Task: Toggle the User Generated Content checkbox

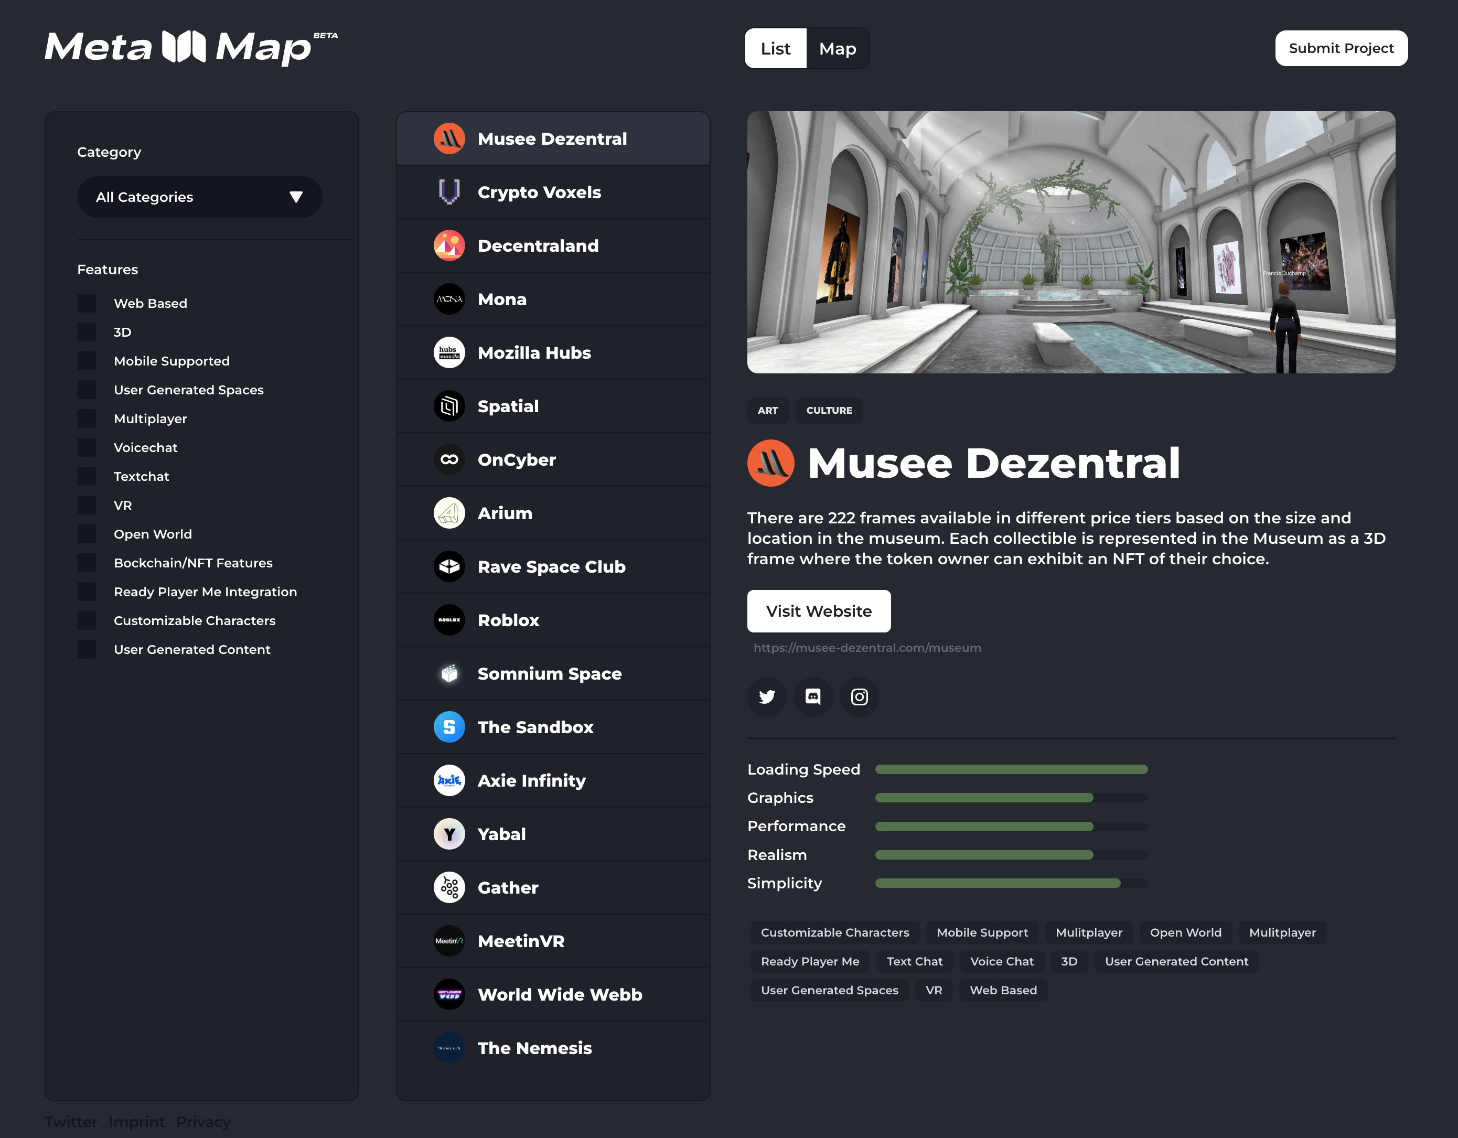Action: [86, 649]
